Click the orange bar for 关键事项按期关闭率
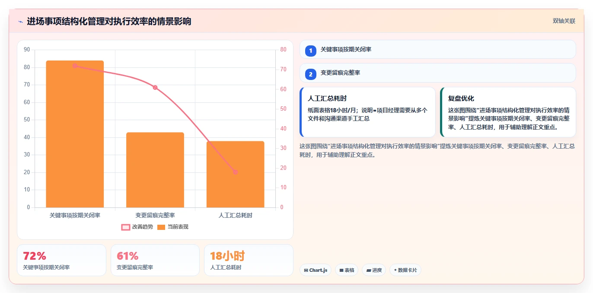This screenshot has height=293, width=593. [75, 134]
